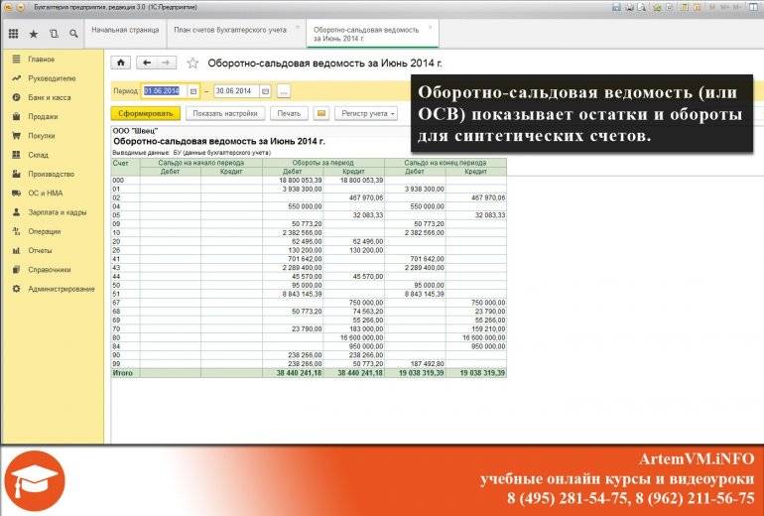
Task: Click the home button above the report
Action: tap(121, 63)
